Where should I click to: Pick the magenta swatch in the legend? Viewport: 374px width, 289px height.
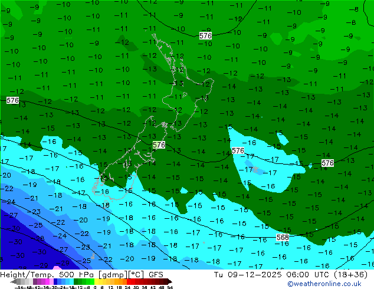coord(47,281)
